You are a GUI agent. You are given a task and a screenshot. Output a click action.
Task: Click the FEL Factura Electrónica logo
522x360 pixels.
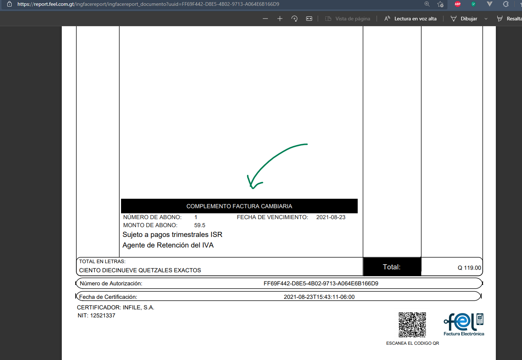(x=464, y=324)
